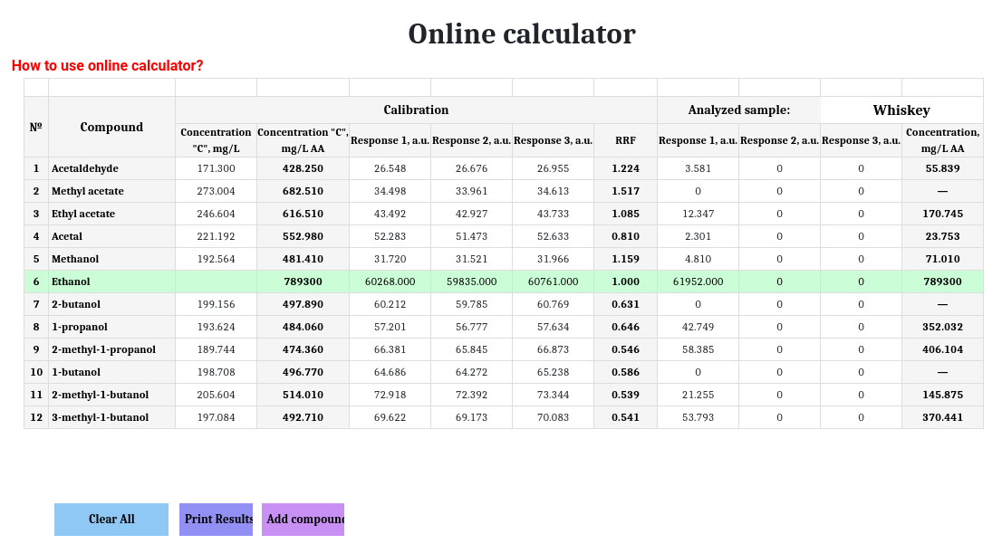Click 3-methyl-1-butanol sample Response 1 value 53.793
1002x544 pixels.
tap(698, 417)
